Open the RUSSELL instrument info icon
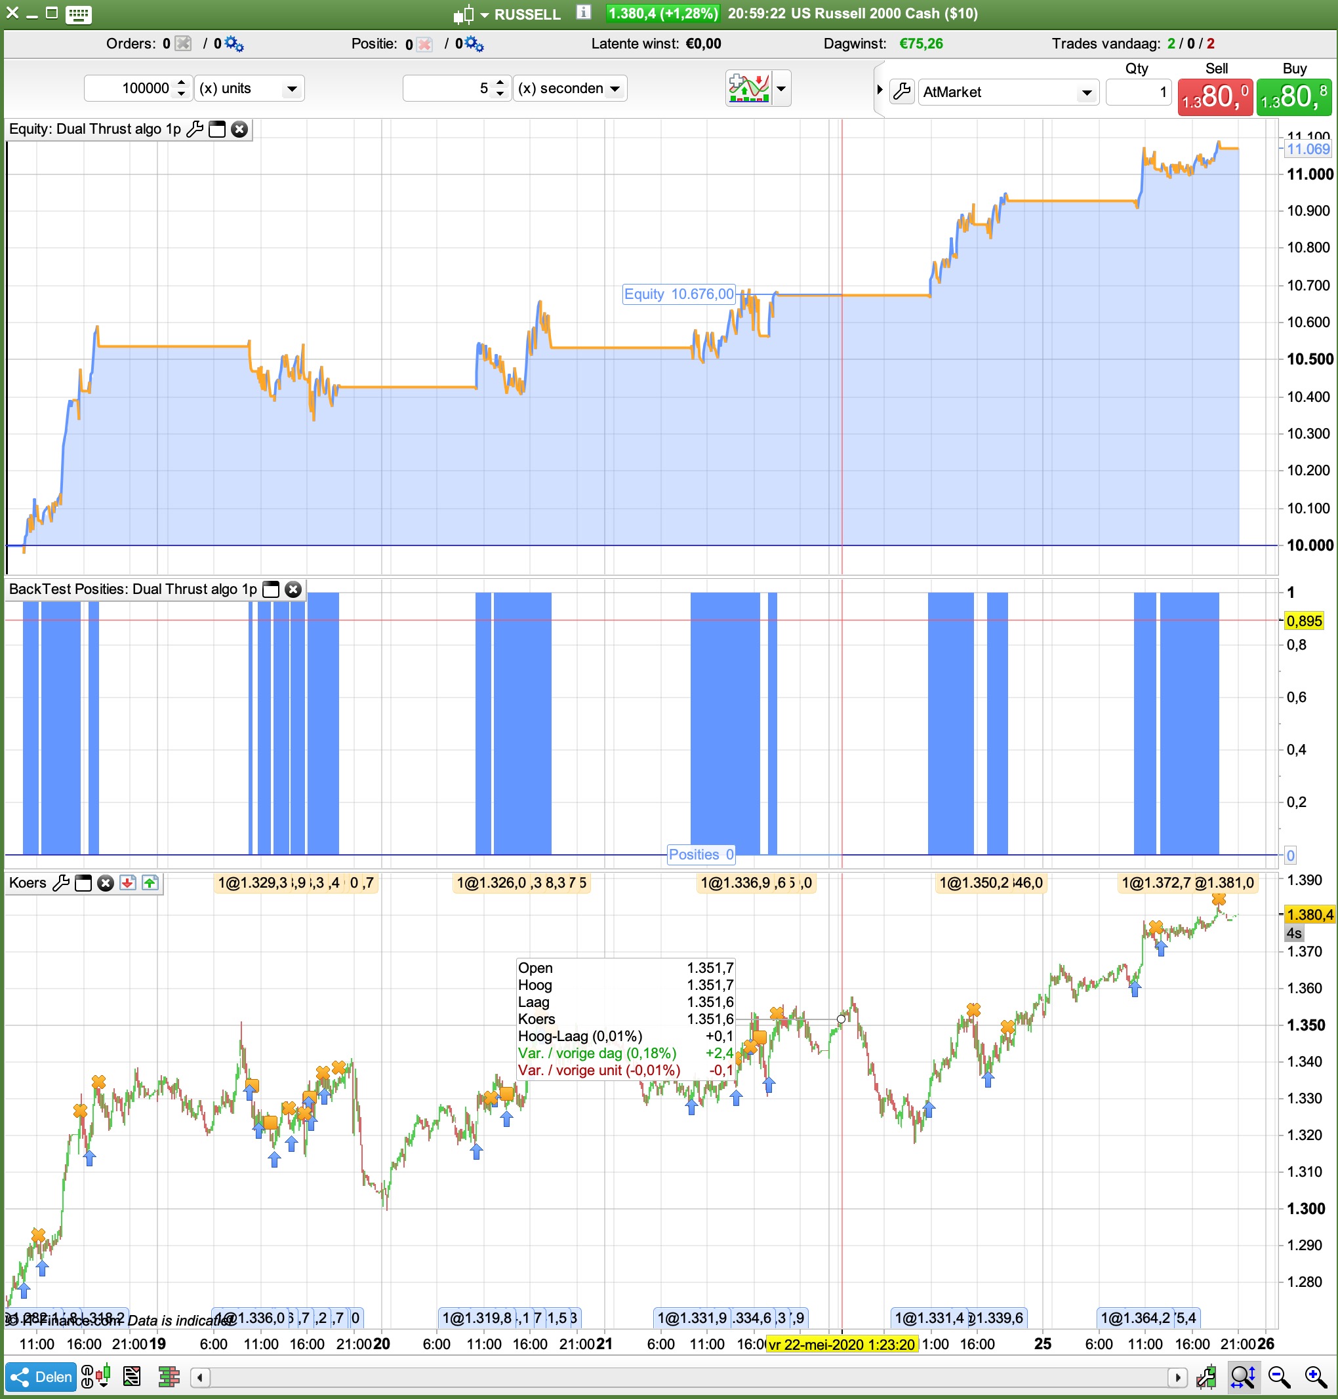Image resolution: width=1338 pixels, height=1399 pixels. point(584,12)
